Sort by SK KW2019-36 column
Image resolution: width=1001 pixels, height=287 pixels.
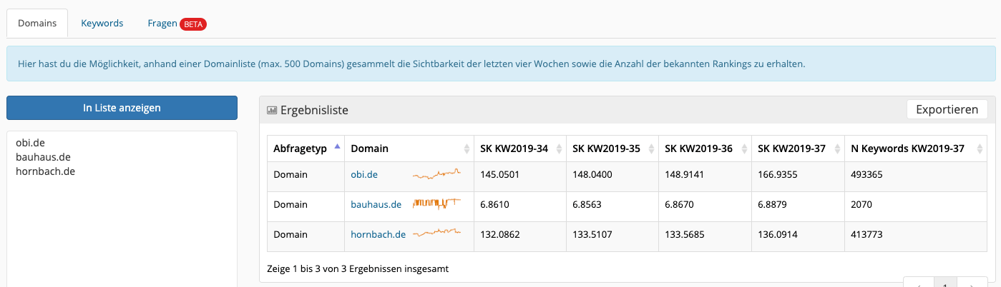(x=743, y=148)
